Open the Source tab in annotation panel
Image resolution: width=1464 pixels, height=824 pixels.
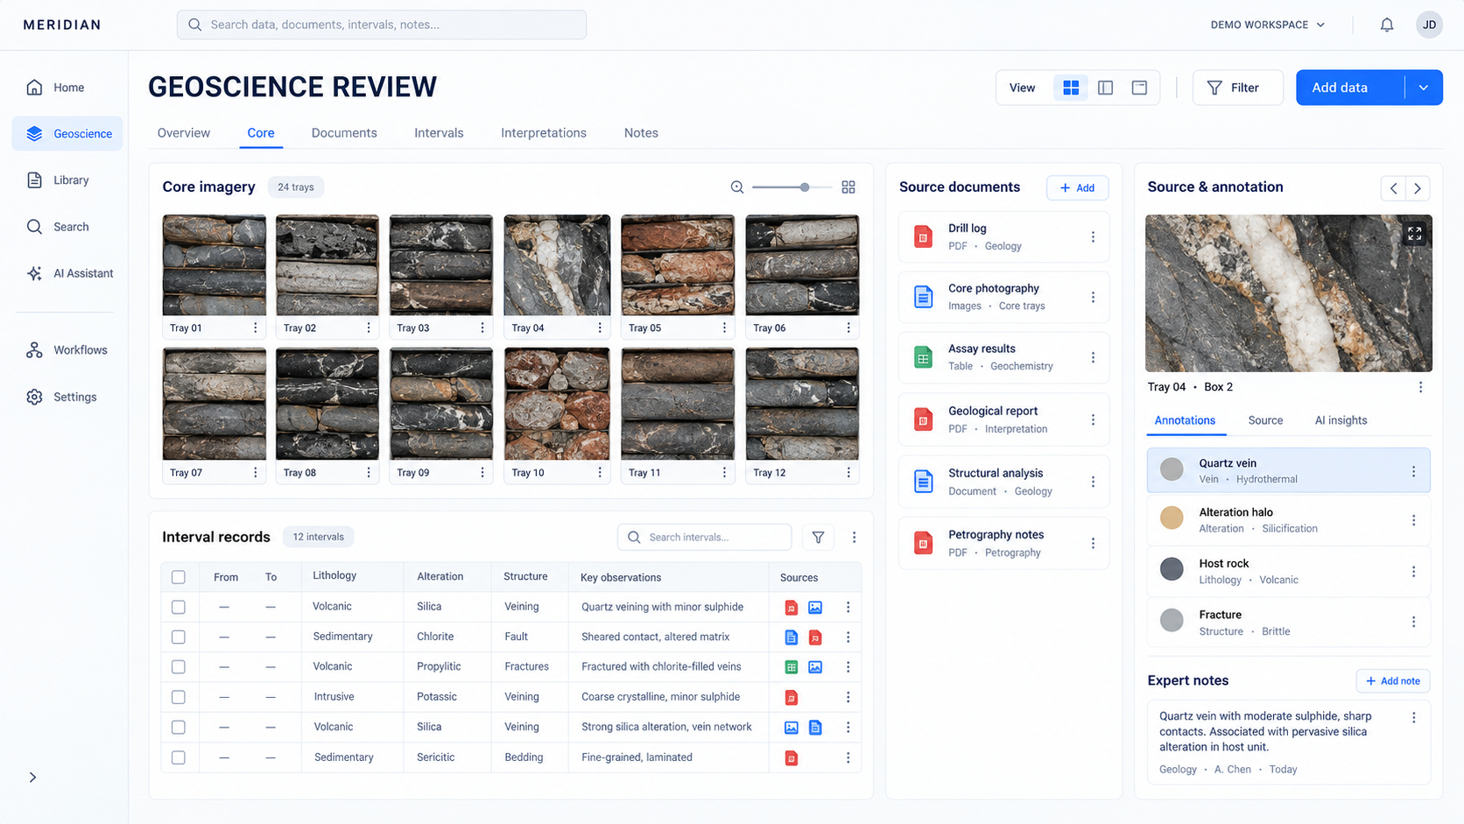click(x=1265, y=420)
